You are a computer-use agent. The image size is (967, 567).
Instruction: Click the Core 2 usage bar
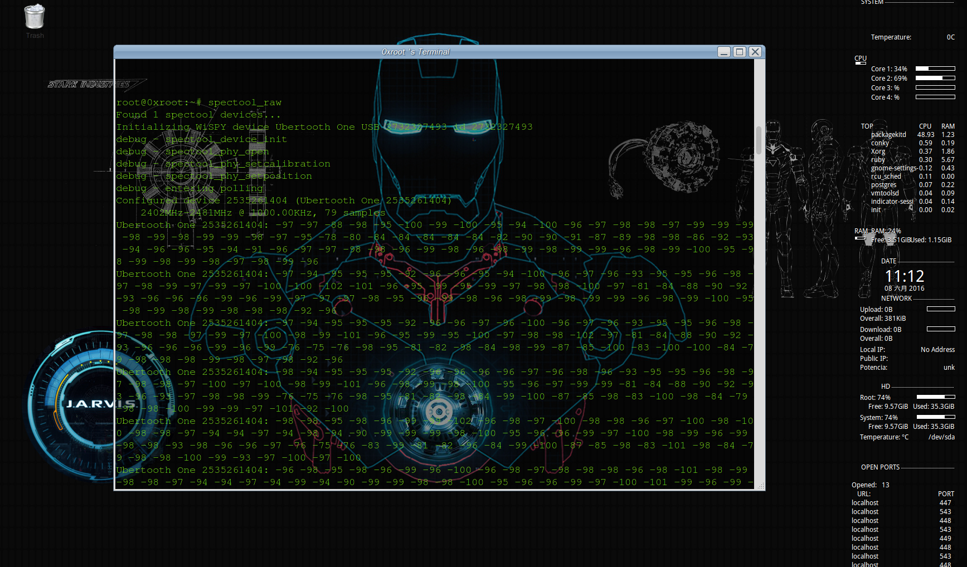point(935,79)
